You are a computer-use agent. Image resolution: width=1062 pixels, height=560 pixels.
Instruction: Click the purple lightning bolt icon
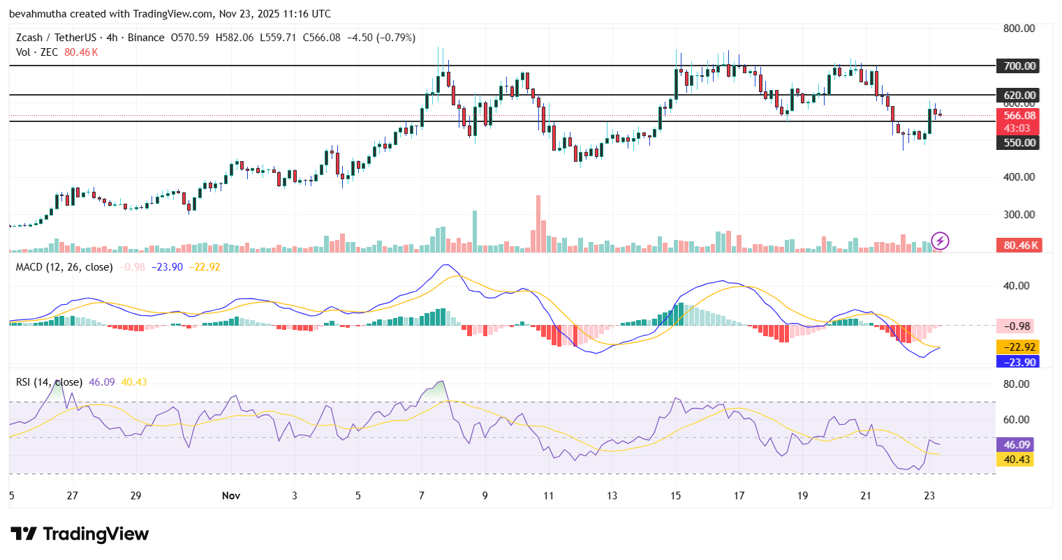940,241
